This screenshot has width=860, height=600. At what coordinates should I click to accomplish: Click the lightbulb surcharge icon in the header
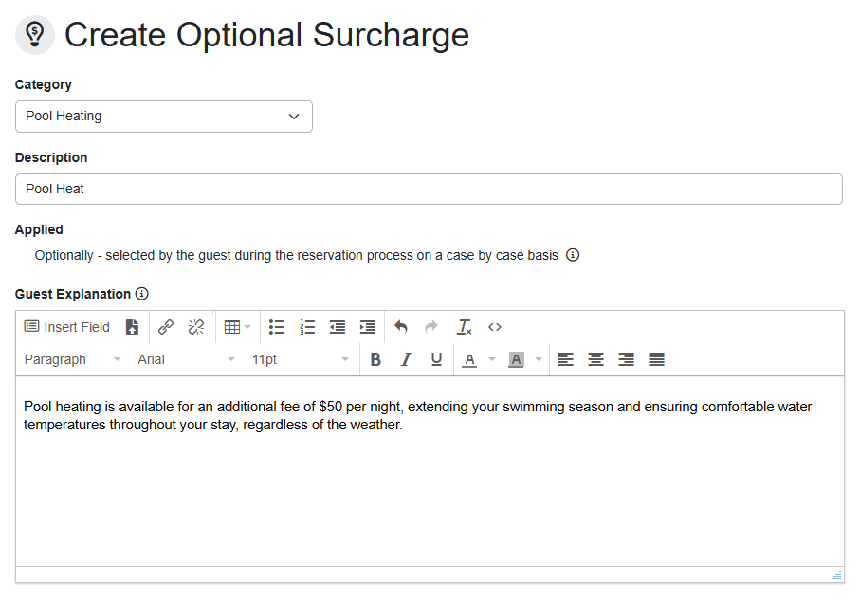(x=35, y=35)
